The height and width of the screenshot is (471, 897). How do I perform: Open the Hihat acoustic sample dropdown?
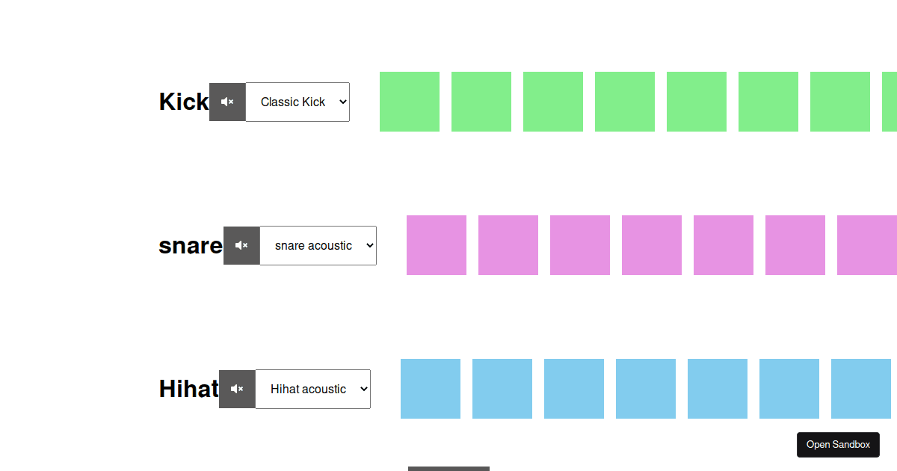[313, 389]
